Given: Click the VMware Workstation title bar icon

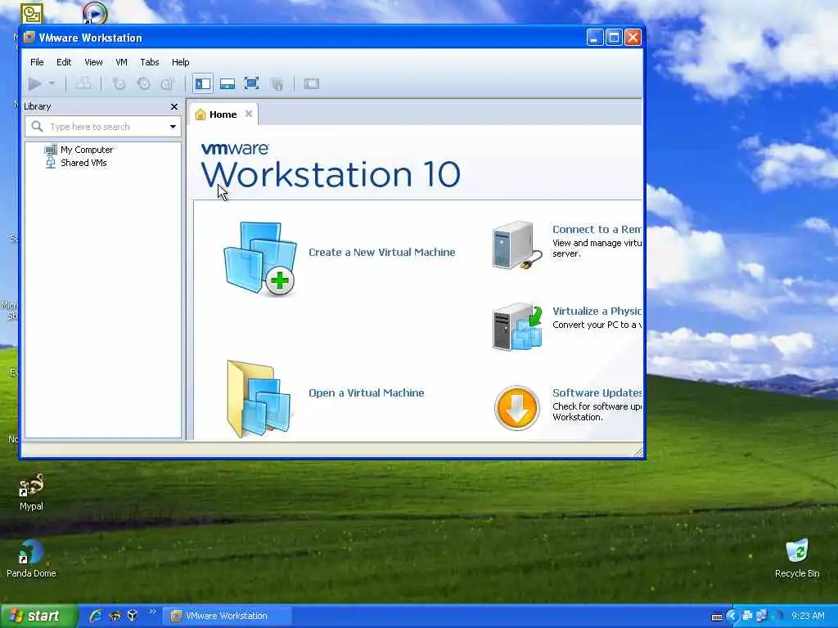Looking at the screenshot, I should 29,38.
